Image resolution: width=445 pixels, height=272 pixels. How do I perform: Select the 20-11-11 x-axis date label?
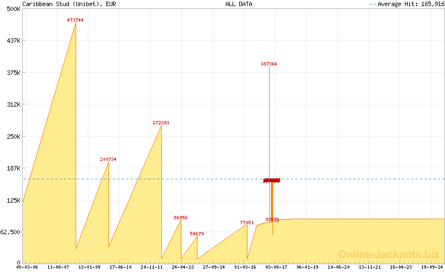click(151, 267)
